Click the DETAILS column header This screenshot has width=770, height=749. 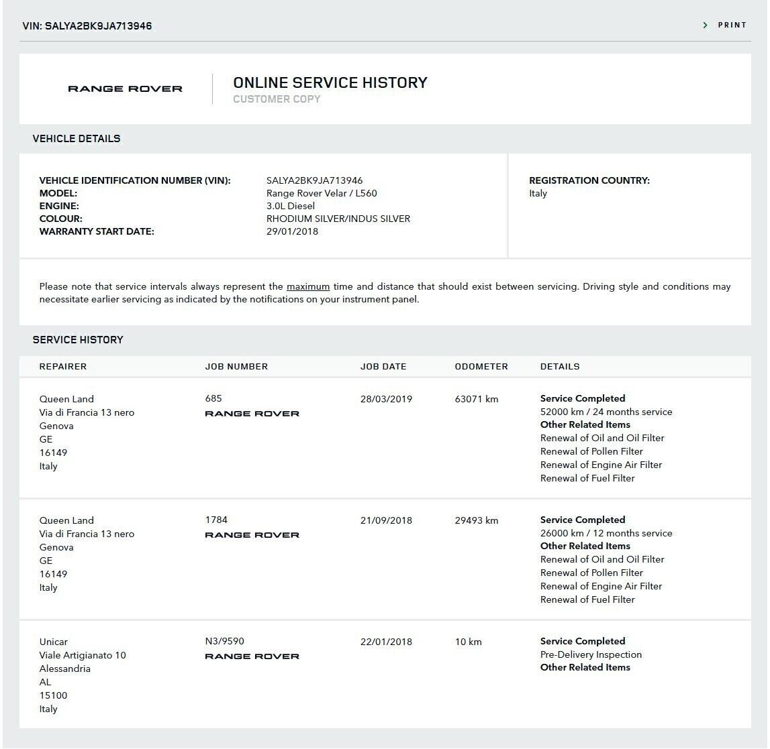tap(560, 367)
